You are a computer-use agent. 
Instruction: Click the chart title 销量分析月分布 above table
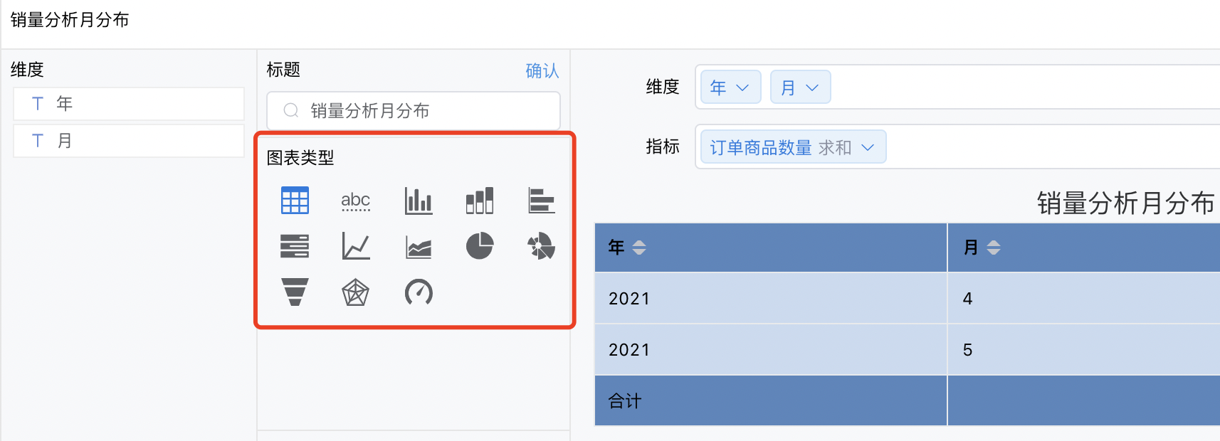1126,203
